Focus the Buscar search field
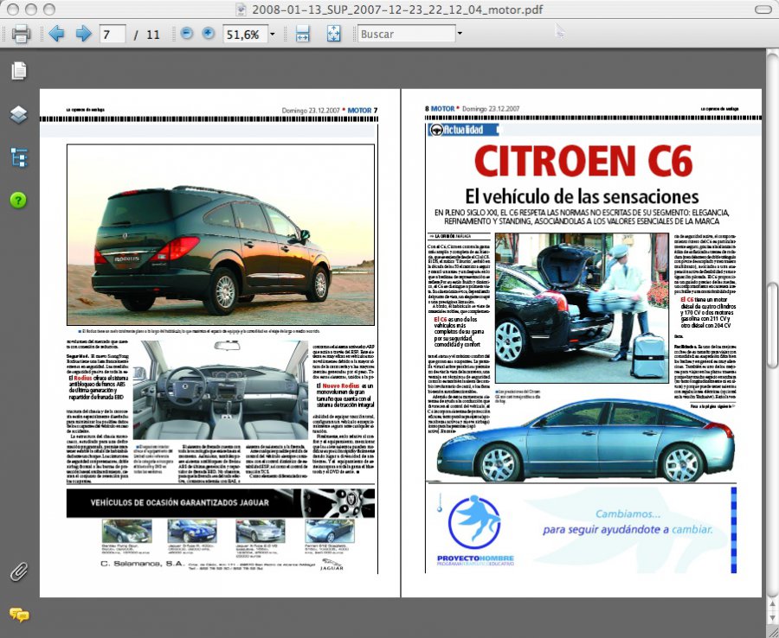 coord(407,34)
